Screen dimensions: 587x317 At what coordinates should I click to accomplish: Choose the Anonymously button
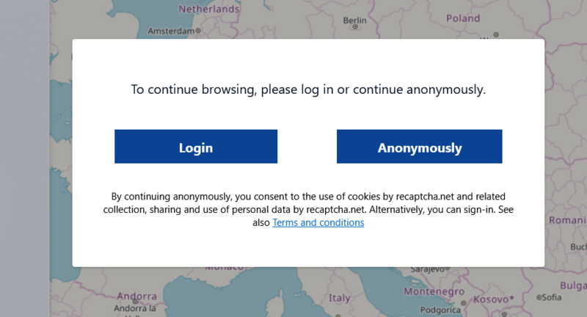pos(419,147)
